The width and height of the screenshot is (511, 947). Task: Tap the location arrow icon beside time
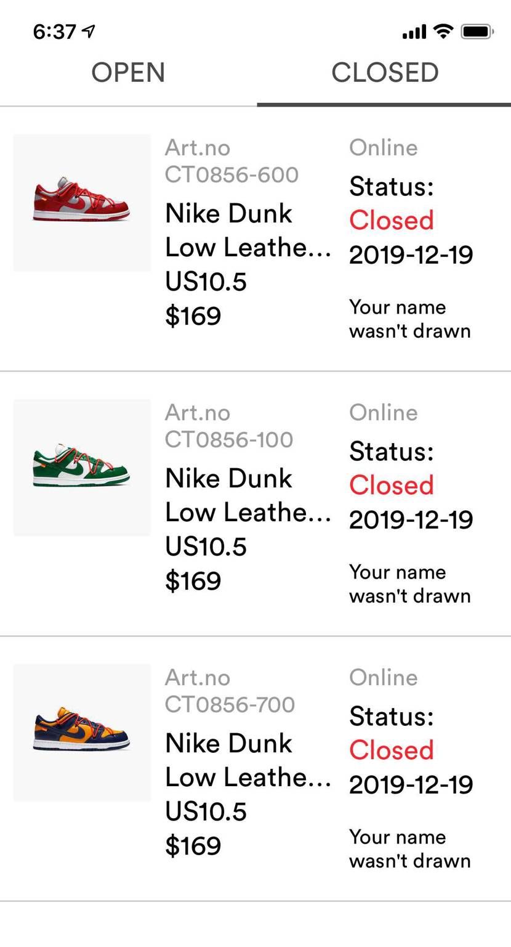89,31
